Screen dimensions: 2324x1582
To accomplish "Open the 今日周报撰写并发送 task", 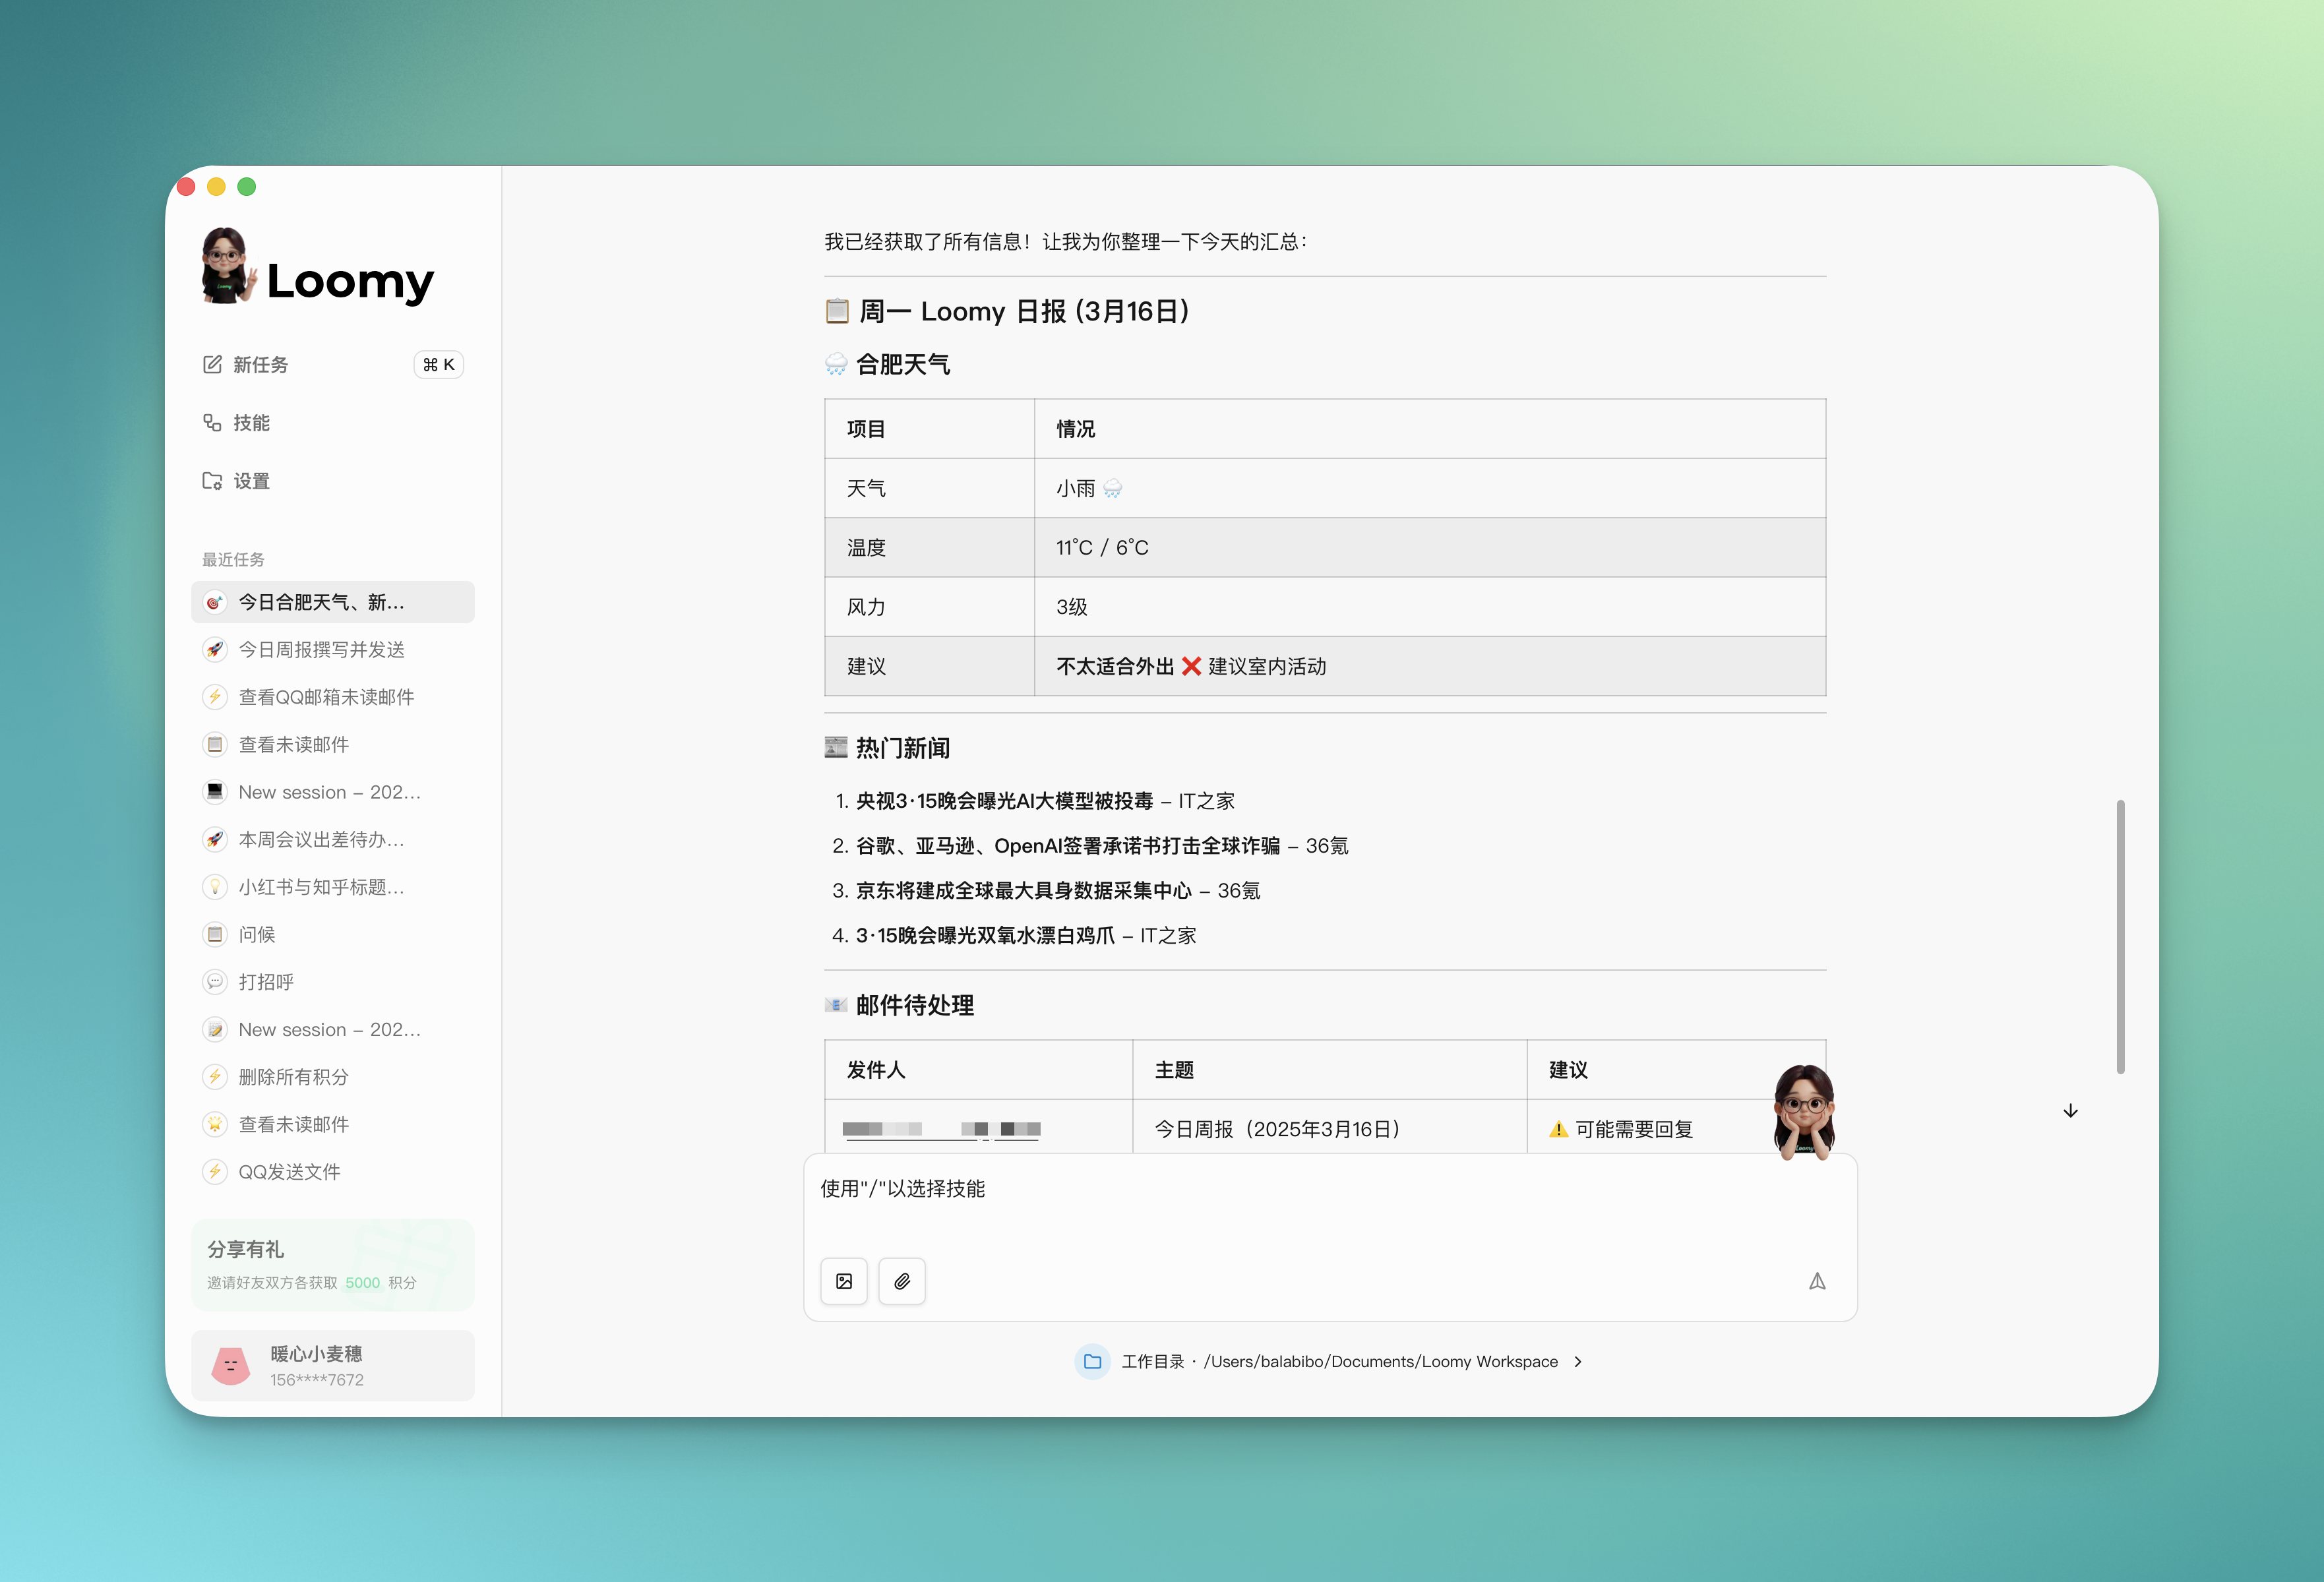I will [321, 649].
